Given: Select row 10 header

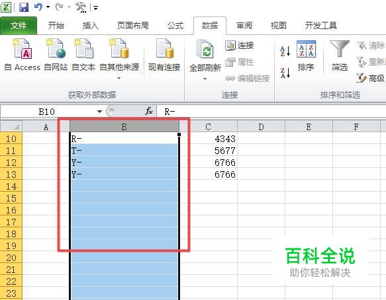Looking at the screenshot, I should tap(11, 138).
